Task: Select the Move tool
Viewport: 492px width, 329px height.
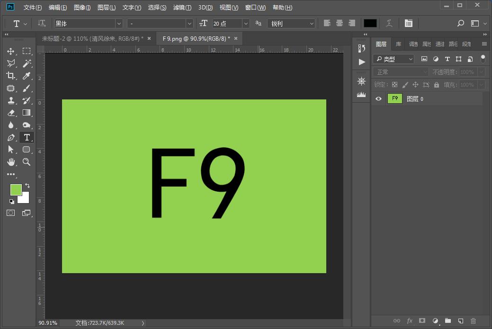Action: tap(11, 51)
